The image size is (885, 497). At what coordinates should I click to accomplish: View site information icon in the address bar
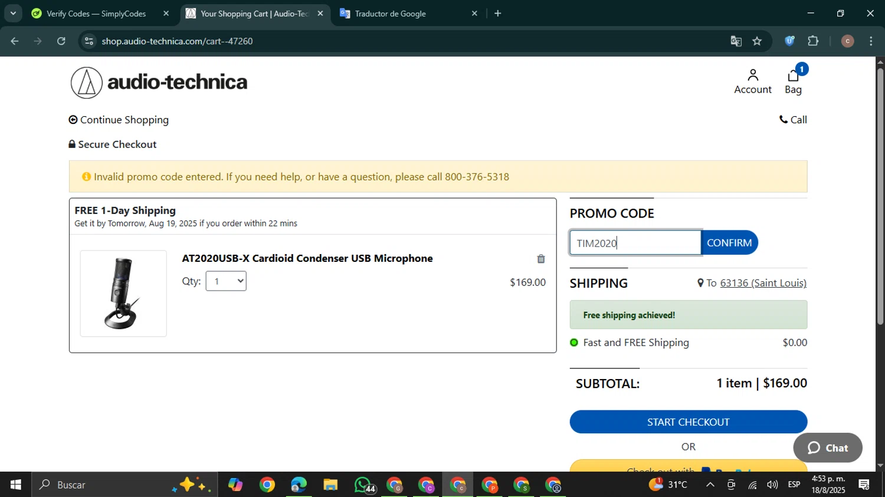[89, 41]
